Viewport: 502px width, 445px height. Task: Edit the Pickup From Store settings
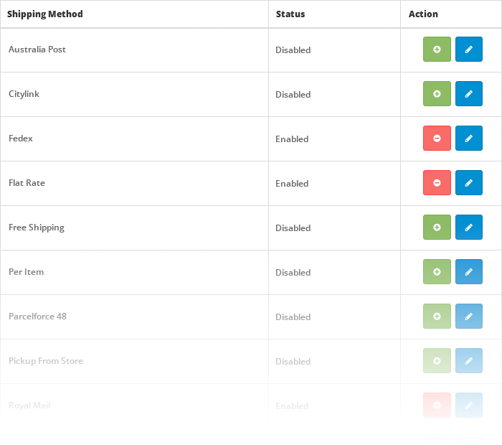pos(469,361)
